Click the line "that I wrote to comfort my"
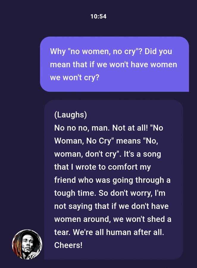197x268 pixels. click(x=102, y=167)
